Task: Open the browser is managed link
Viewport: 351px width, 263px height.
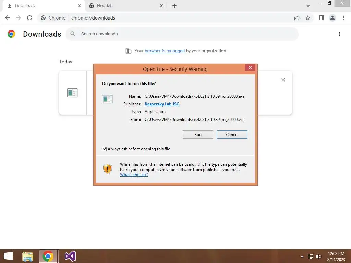Action: (x=165, y=51)
